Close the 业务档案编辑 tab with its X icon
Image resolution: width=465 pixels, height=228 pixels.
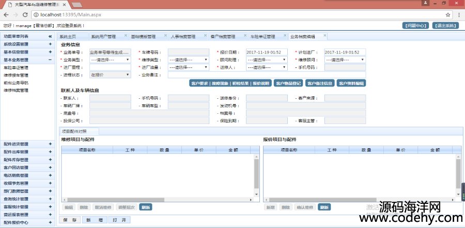[x=325, y=36]
